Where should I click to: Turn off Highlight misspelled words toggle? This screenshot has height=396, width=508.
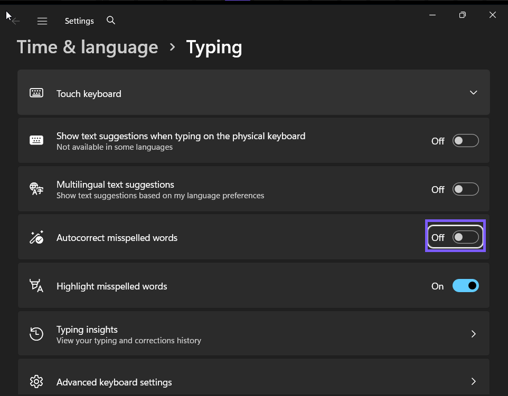pos(466,286)
